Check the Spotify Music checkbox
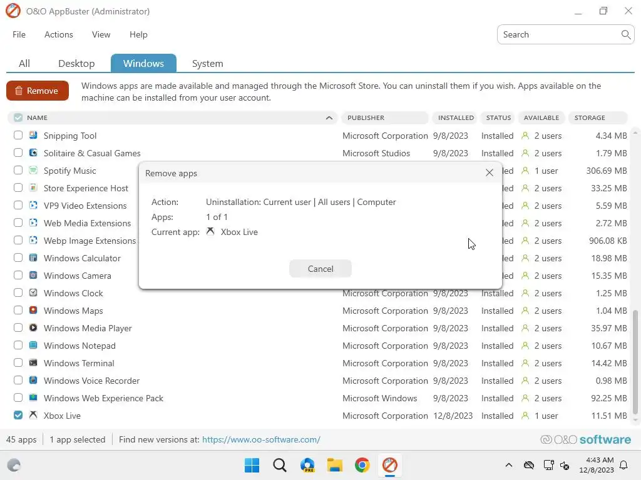The image size is (641, 480). (x=18, y=170)
